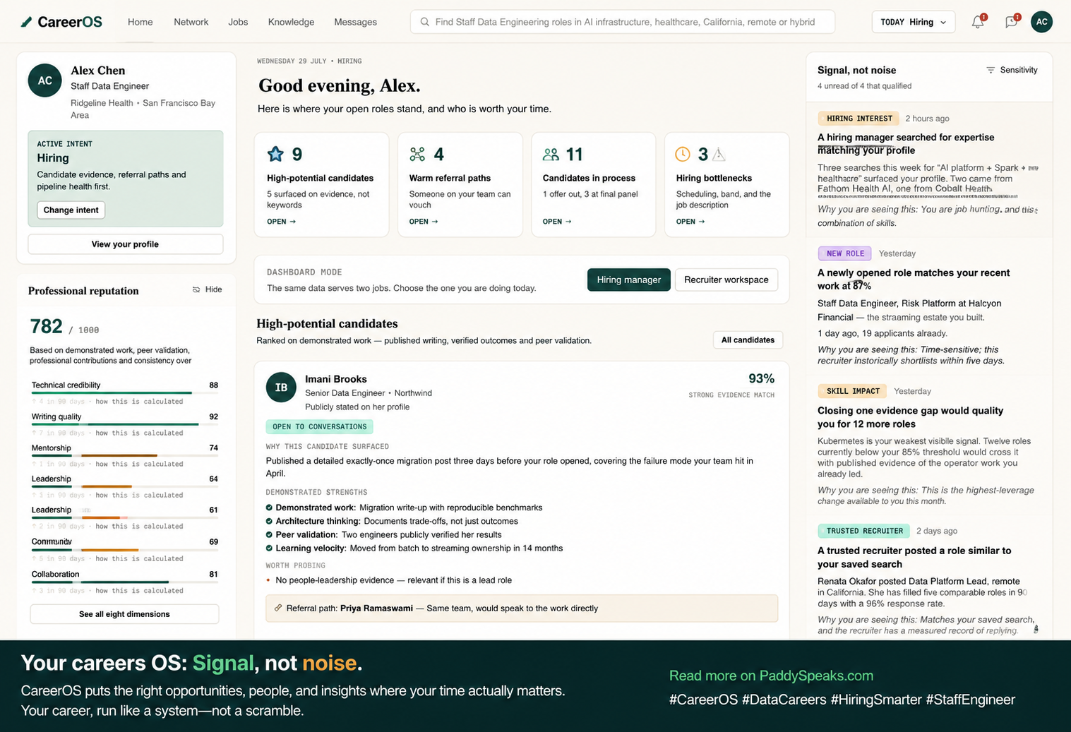Image resolution: width=1071 pixels, height=732 pixels.
Task: Click the Referral path Priya Ramaswami banner
Action: pos(522,608)
